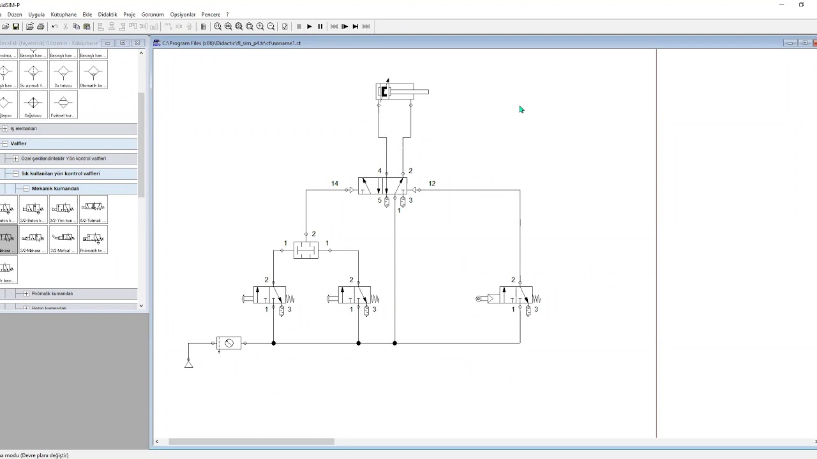Maximize the Kütüphane library panel
The height and width of the screenshot is (459, 817).
[123, 43]
